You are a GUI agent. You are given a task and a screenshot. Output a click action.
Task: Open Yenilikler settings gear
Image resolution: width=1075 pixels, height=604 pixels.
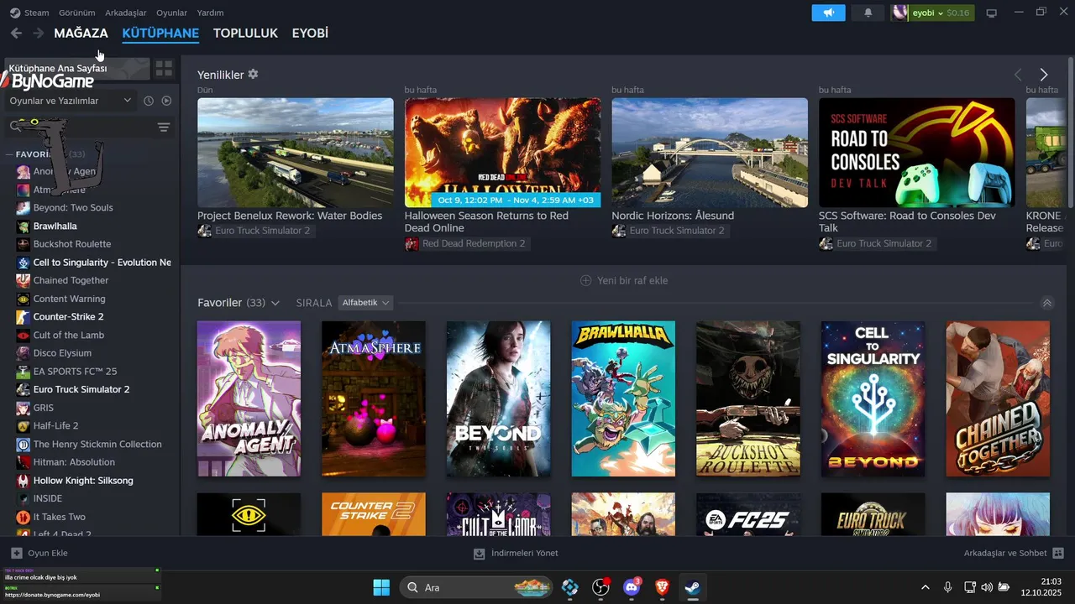[x=253, y=74]
